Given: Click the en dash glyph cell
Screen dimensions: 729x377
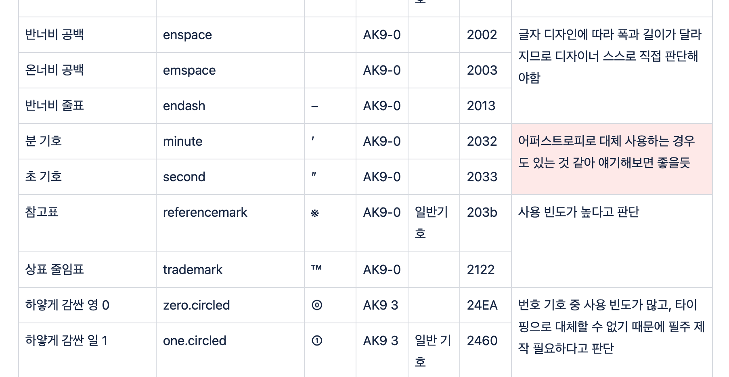Looking at the screenshot, I should click(x=315, y=107).
